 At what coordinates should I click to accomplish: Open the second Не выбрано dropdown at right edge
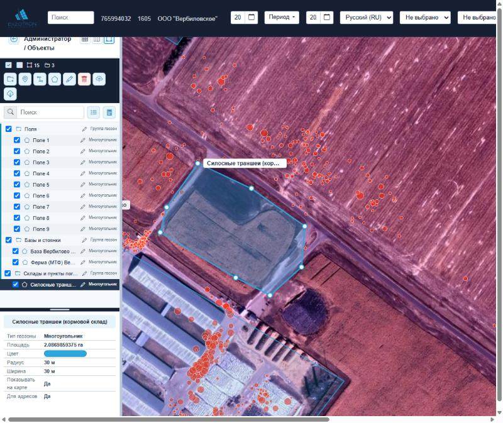coord(477,18)
